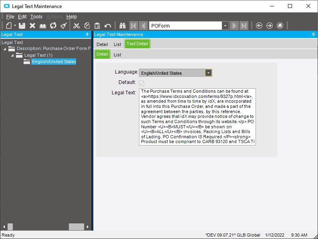This screenshot has width=318, height=239.
Task: Click the tree scroll left arrow
Action: click(x=4, y=227)
